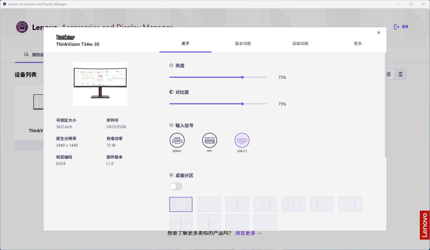
Task: Select the DP1 DisplayPort input icon
Action: (x=209, y=140)
